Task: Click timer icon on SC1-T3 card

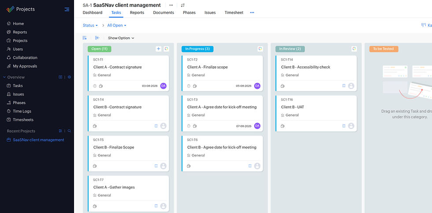Action: [189, 126]
